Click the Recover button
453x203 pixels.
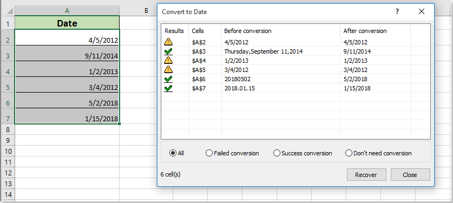(x=366, y=175)
